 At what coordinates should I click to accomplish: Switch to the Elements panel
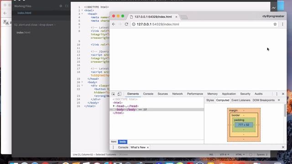133,94
